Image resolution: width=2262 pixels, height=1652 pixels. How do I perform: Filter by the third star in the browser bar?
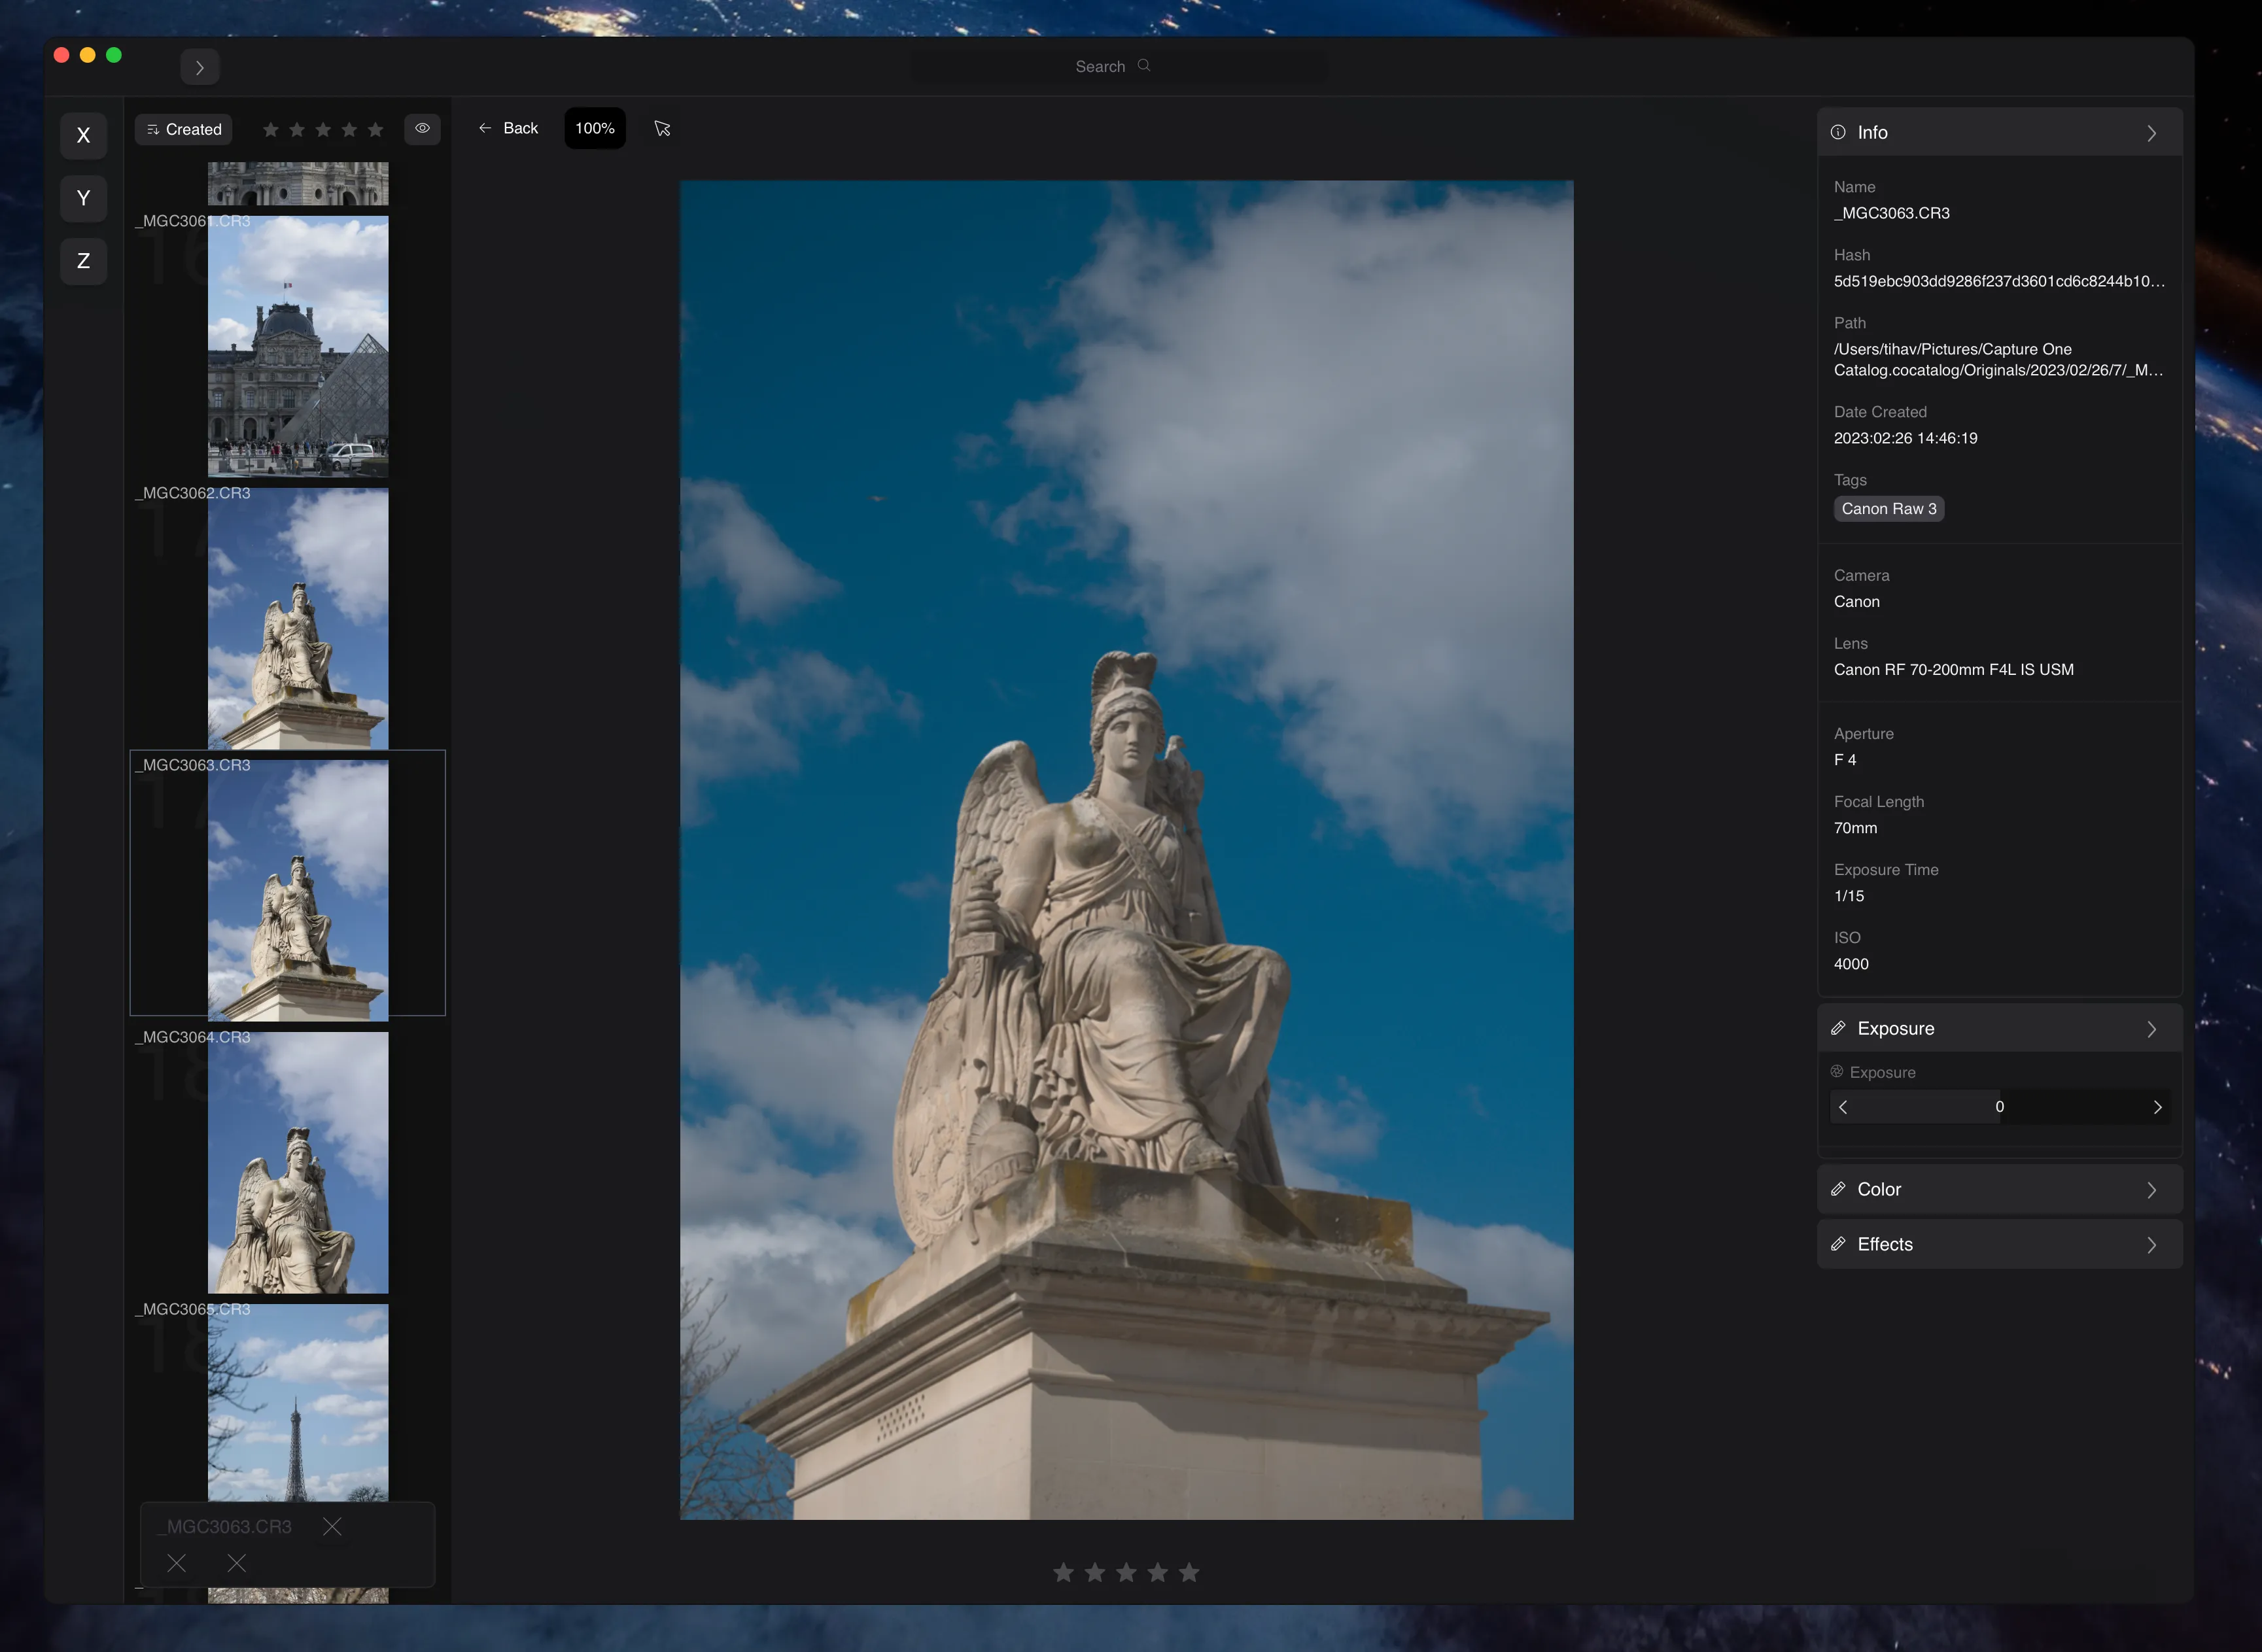pos(323,129)
